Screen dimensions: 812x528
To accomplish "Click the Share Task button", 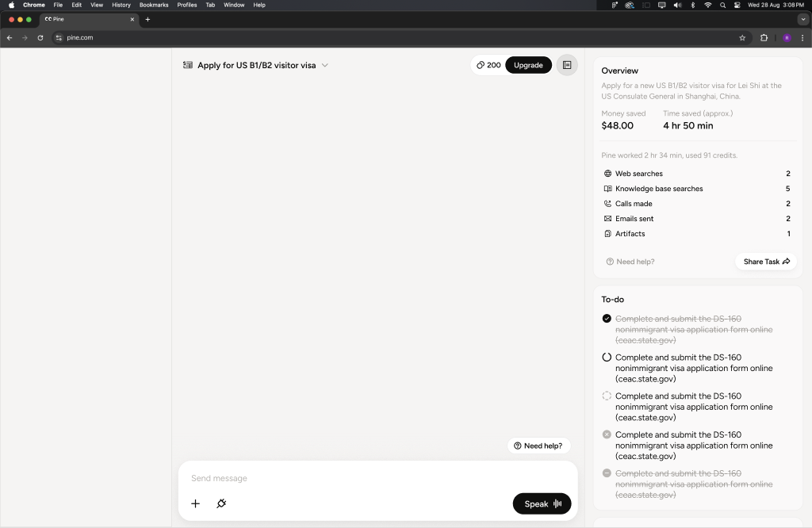I will (x=767, y=262).
